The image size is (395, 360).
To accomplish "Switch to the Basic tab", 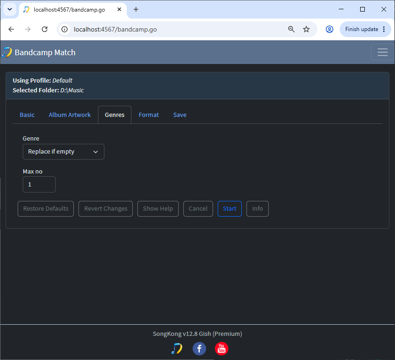I will tap(27, 115).
